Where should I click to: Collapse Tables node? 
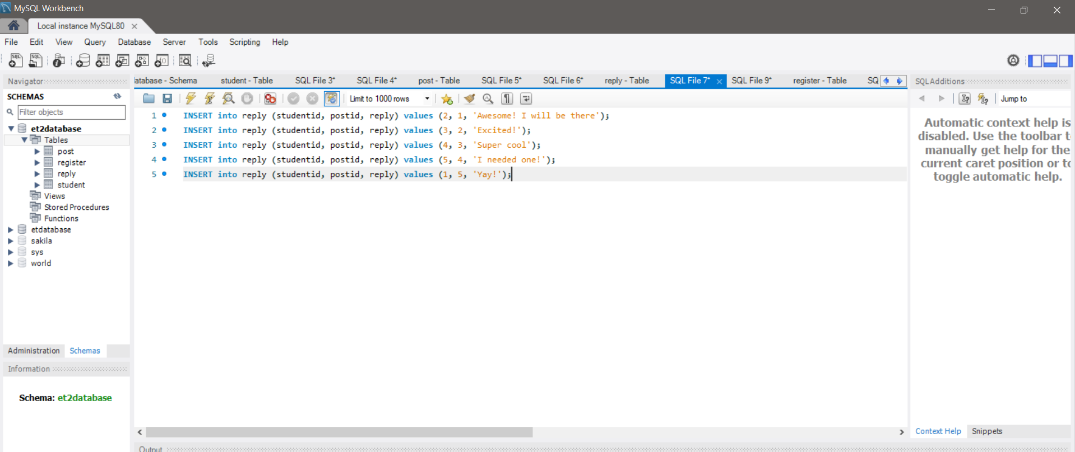pos(25,140)
